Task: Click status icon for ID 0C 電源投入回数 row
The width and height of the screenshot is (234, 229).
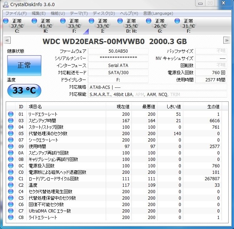Action: (x=11, y=166)
